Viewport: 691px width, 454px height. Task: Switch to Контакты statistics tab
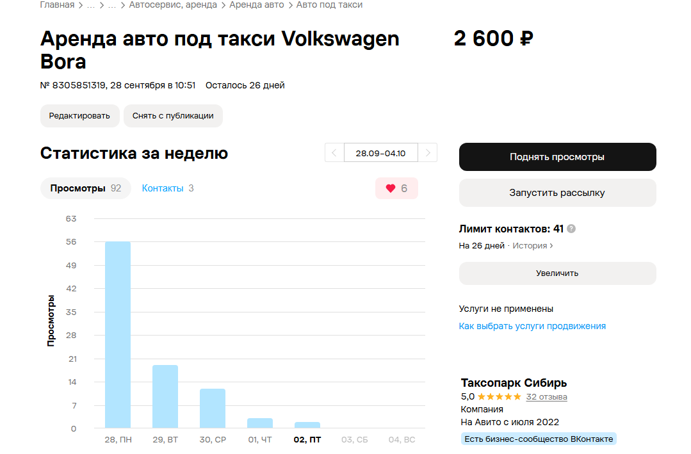(x=167, y=188)
